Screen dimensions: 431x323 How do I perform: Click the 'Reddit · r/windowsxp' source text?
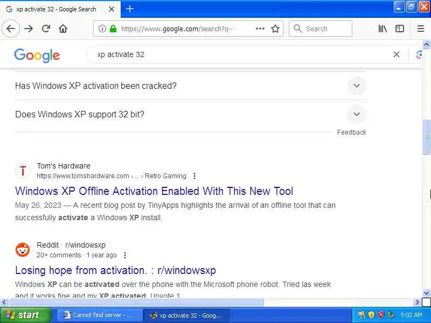coord(71,245)
